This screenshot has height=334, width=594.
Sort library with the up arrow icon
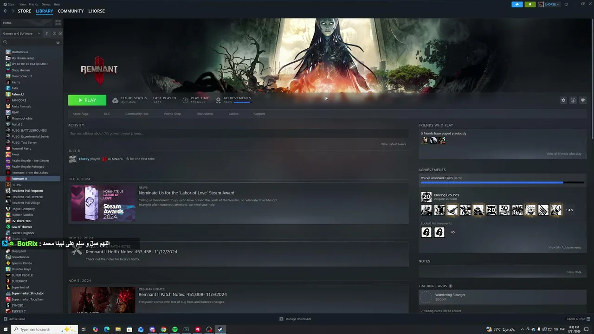click(46, 33)
